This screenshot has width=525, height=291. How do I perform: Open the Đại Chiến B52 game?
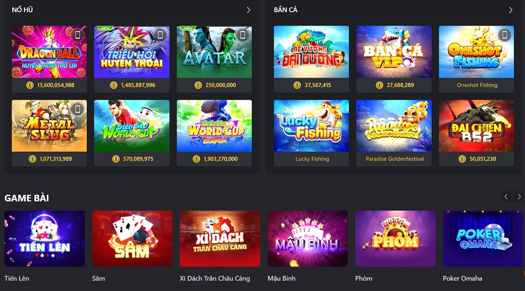476,126
